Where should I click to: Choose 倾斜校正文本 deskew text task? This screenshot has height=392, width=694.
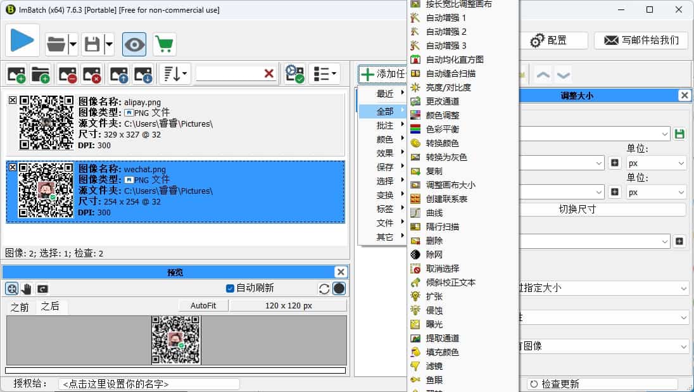tap(462, 282)
